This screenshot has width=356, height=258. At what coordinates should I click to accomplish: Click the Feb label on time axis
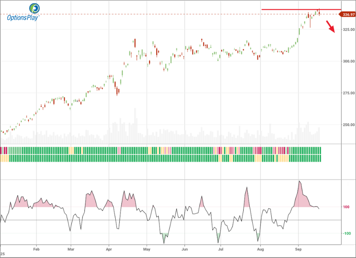[36, 249]
